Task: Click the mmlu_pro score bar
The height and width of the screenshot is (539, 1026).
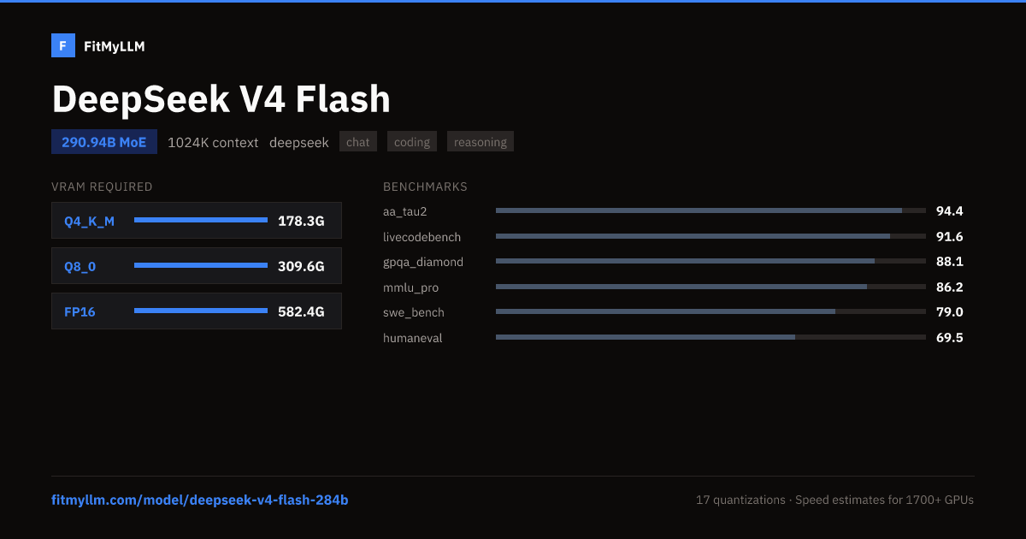Action: click(711, 287)
